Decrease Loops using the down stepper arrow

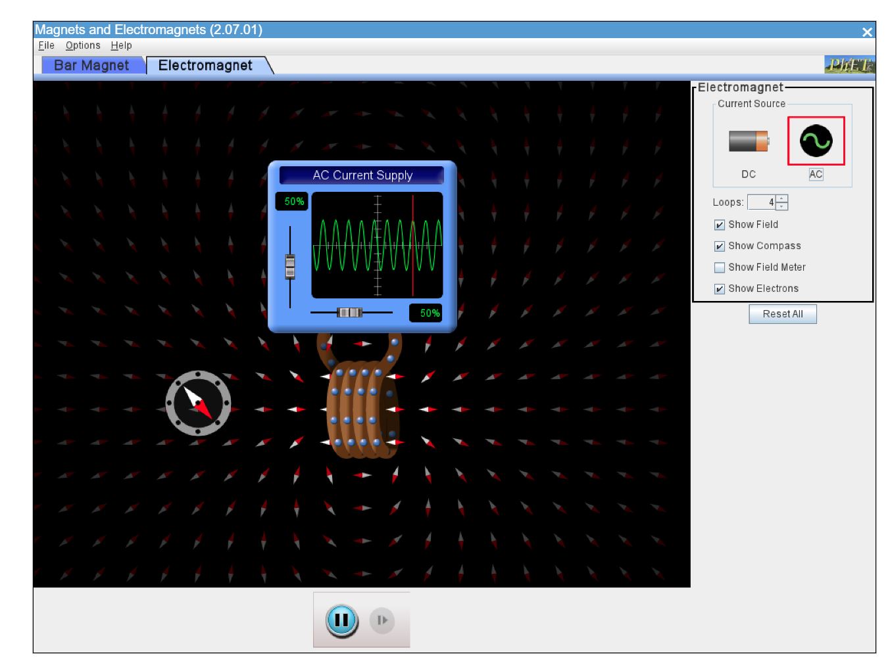coord(781,206)
